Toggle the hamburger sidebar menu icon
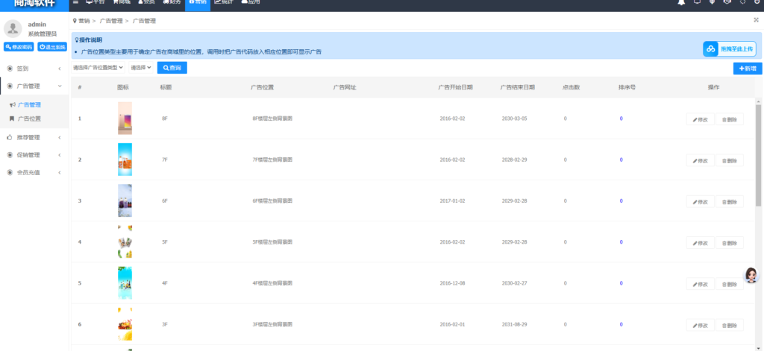Screen dimensions: 764x351 point(75,2)
